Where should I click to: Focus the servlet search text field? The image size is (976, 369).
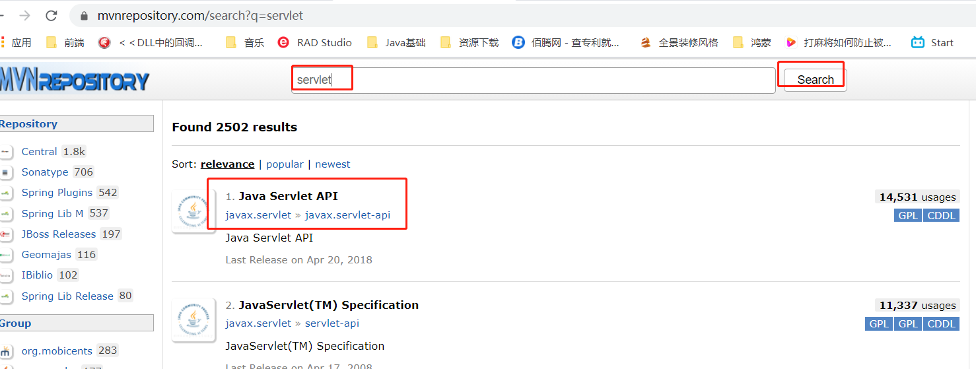tap(534, 80)
